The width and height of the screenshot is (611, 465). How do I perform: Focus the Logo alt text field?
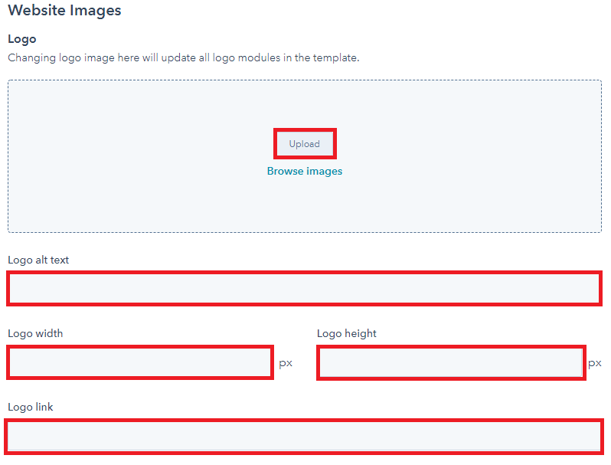pos(304,289)
